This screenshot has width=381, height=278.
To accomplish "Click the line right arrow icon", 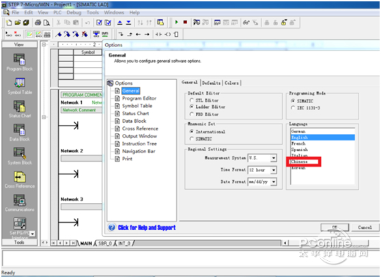I will point(147,34).
